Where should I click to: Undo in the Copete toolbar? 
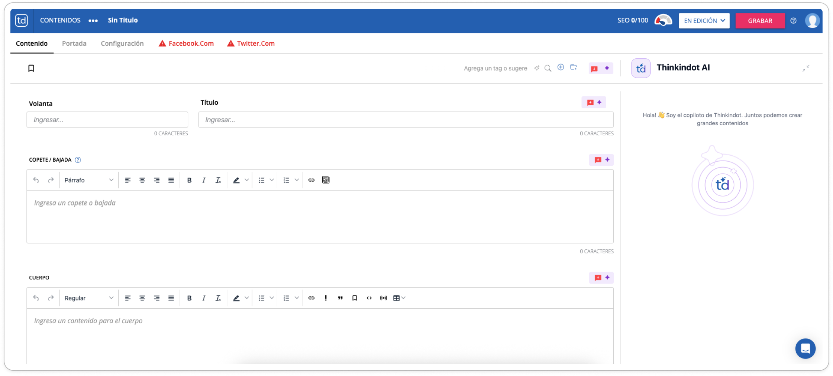(x=36, y=180)
